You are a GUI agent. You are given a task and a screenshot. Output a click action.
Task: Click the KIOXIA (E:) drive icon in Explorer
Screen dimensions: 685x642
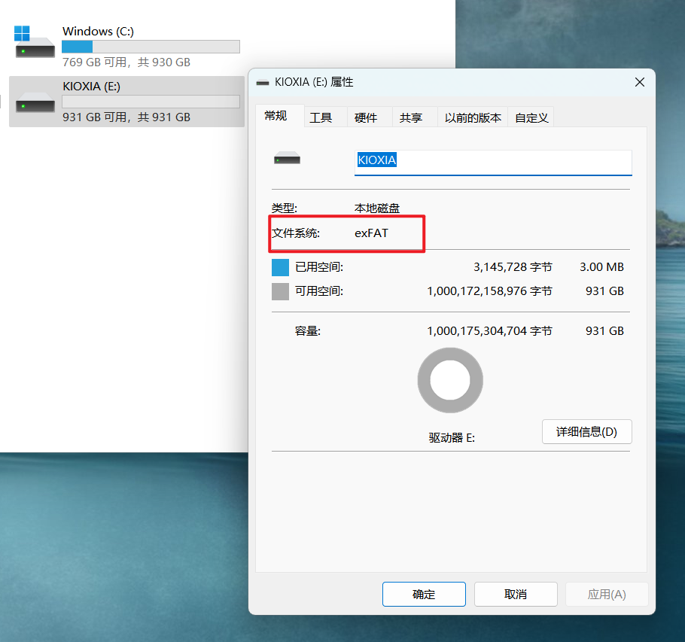[35, 103]
